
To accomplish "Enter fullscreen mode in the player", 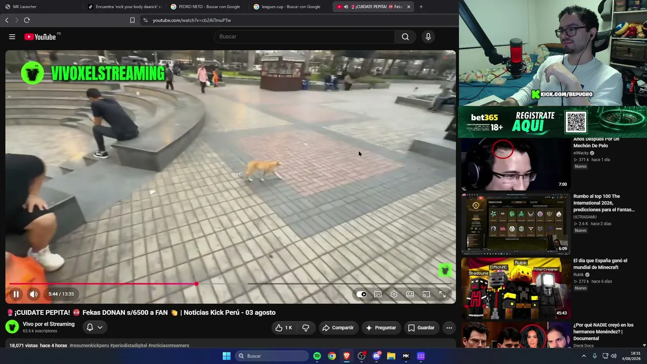I will (442, 294).
